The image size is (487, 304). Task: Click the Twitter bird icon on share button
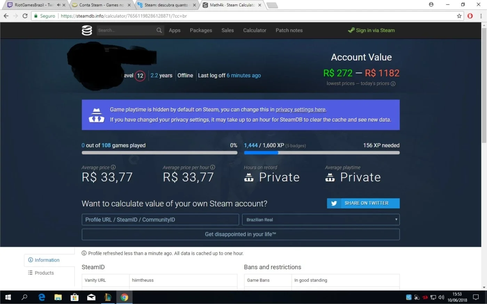(334, 203)
